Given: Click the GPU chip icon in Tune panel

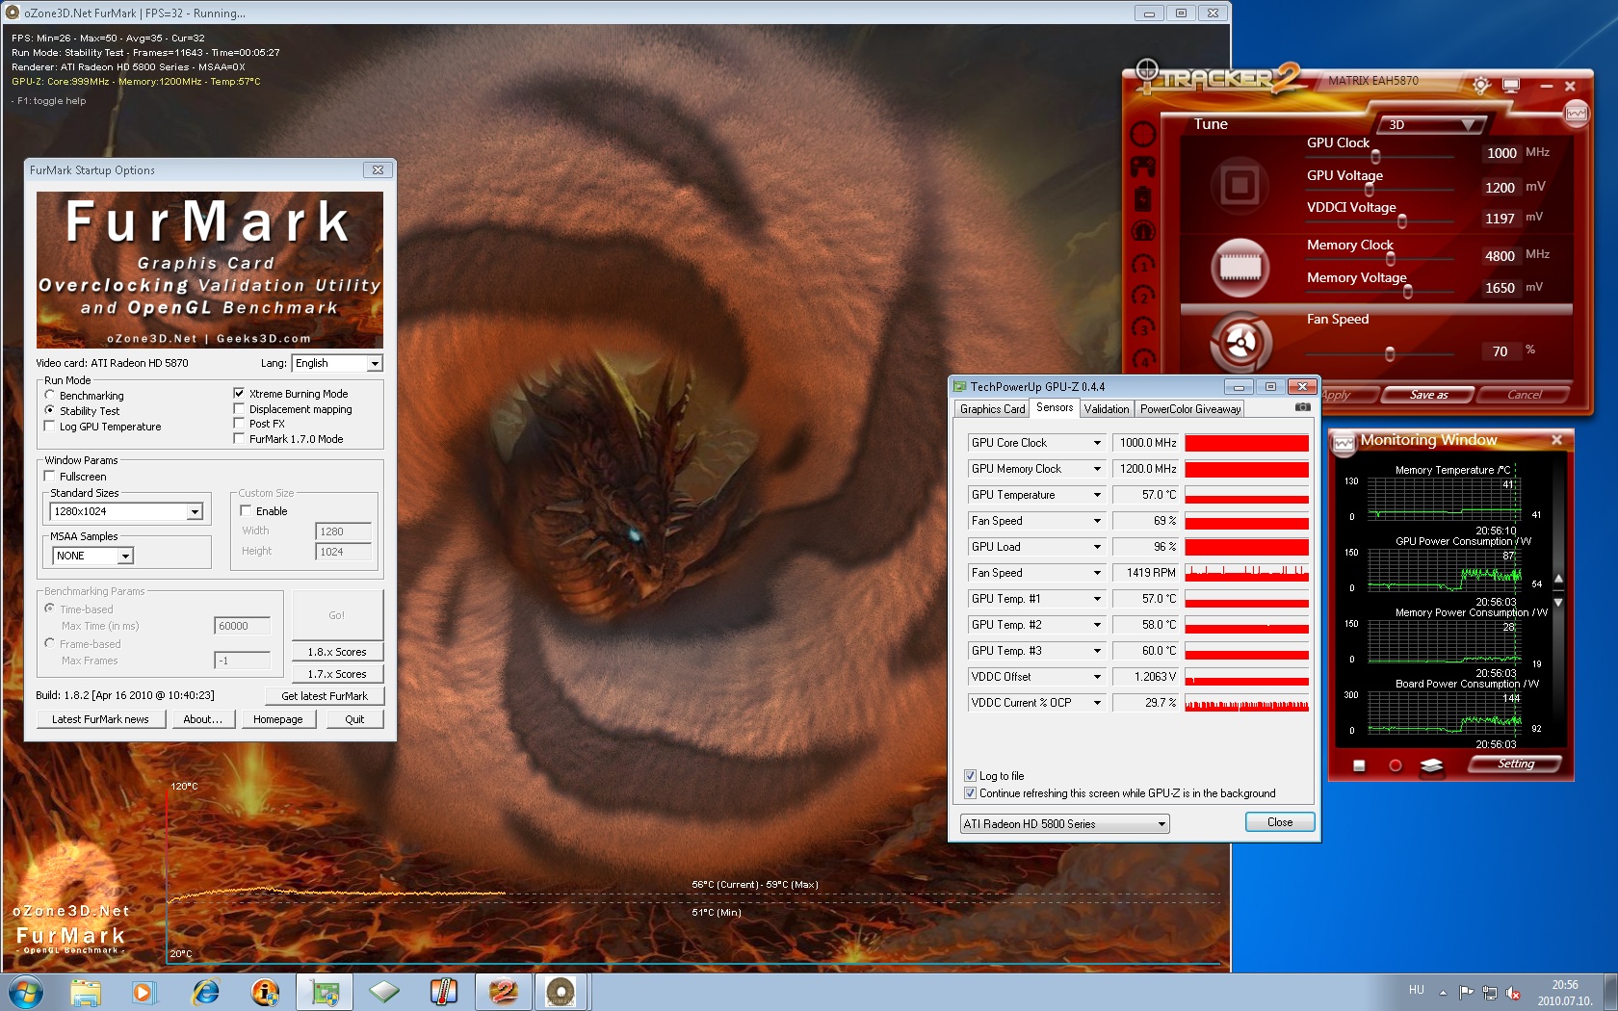Looking at the screenshot, I should point(1240,185).
